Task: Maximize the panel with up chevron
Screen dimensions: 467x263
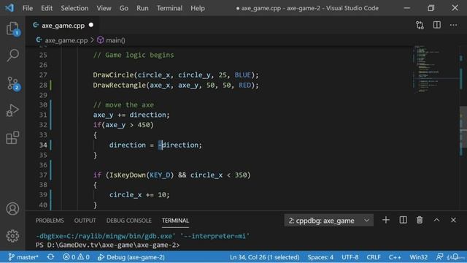Action: point(436,220)
